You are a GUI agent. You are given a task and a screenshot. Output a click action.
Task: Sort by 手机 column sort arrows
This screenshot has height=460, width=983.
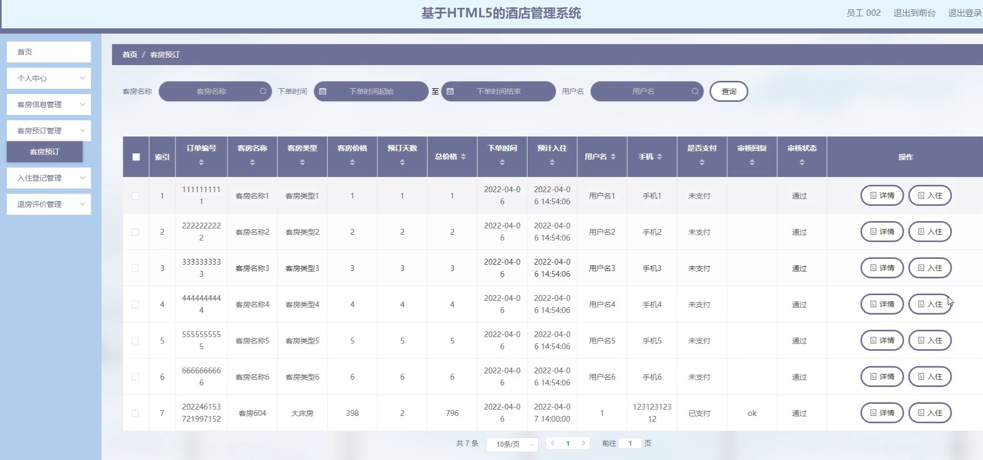(x=659, y=157)
